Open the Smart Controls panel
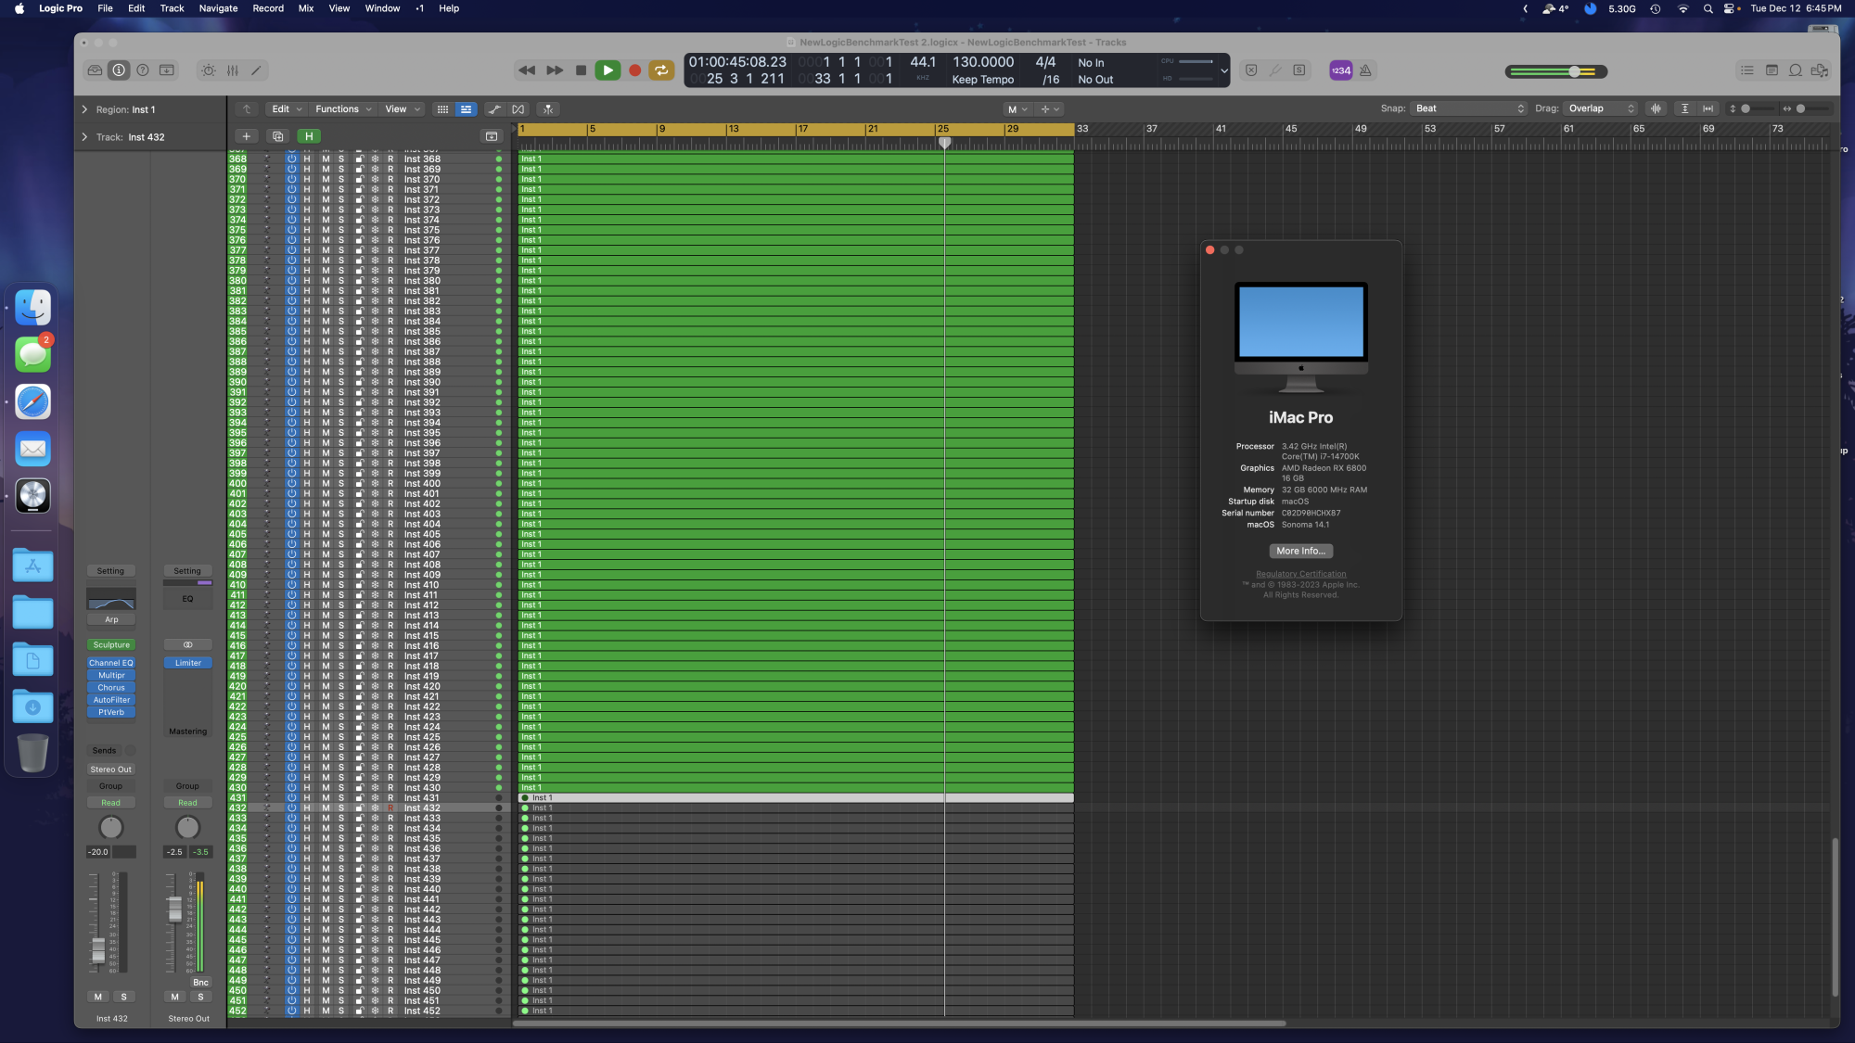 point(209,70)
